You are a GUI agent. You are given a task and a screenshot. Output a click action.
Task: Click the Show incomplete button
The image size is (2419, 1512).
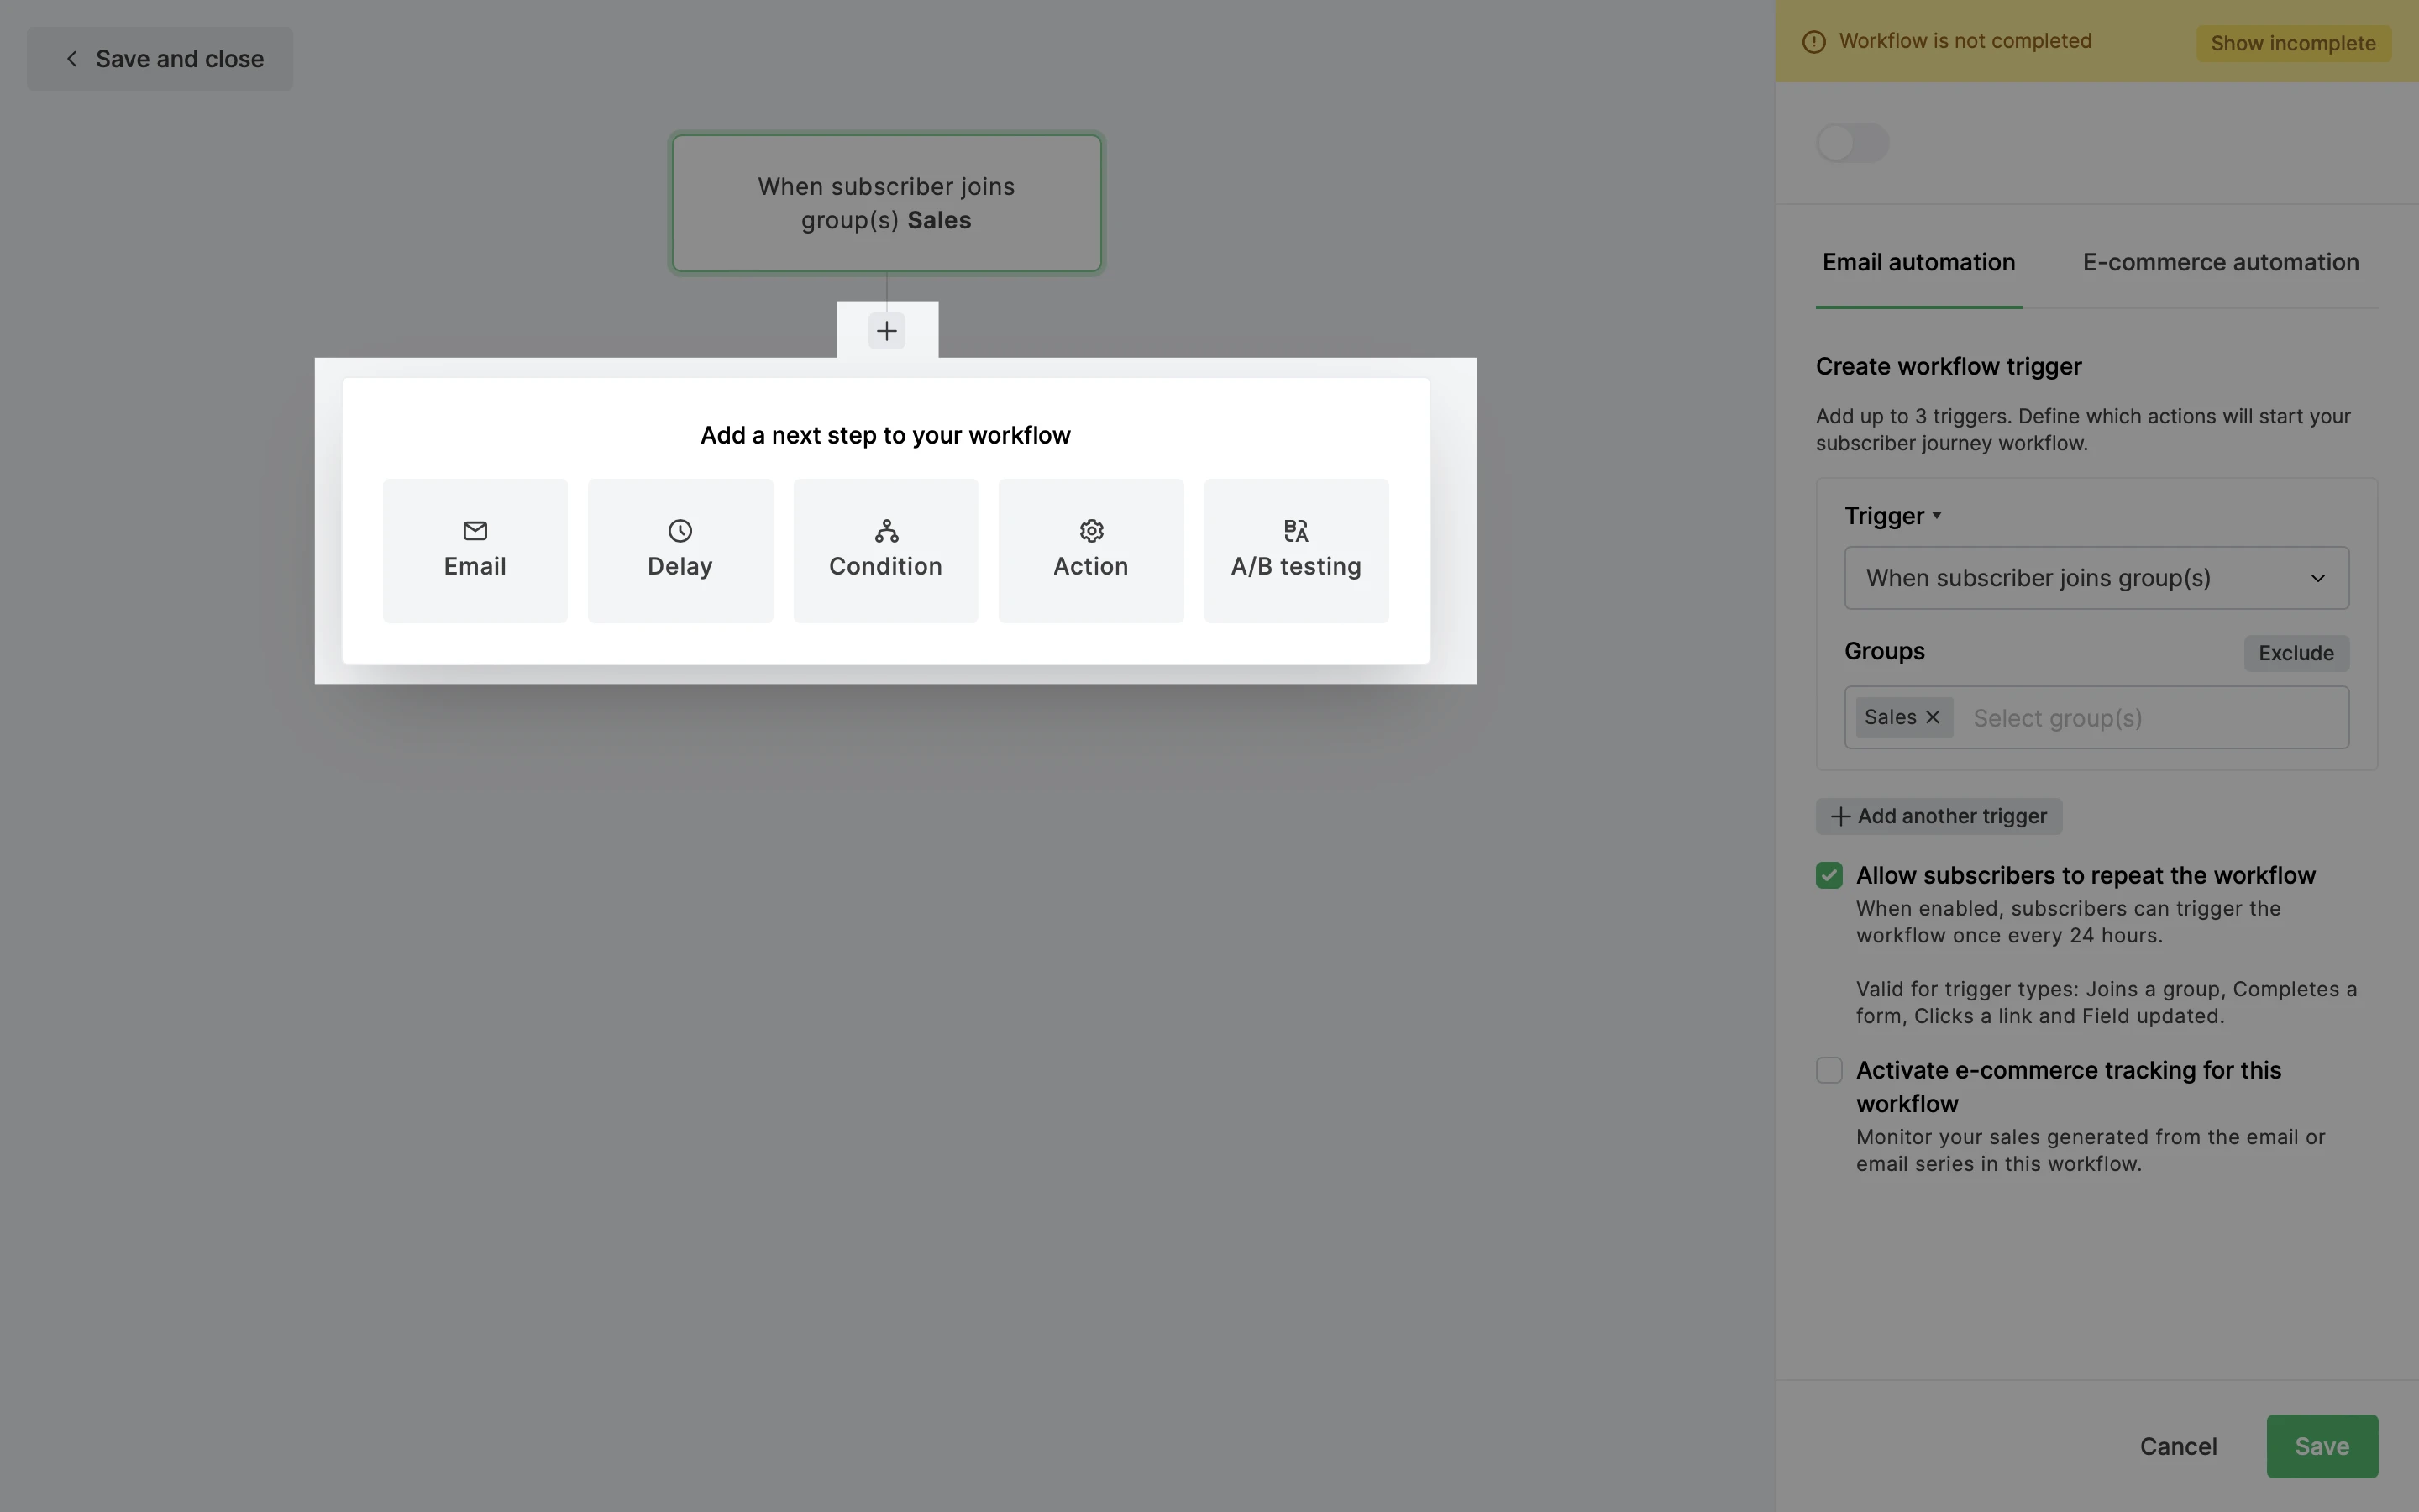[2292, 43]
